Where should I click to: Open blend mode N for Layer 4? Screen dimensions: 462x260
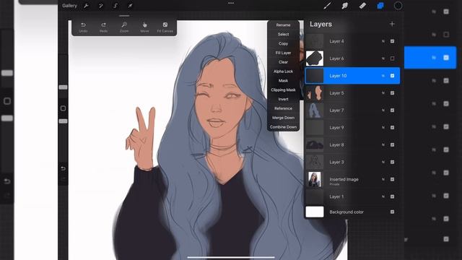point(383,41)
